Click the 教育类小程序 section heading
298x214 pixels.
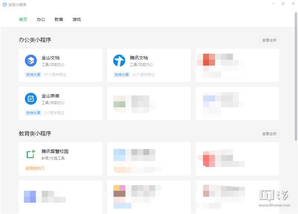point(35,134)
